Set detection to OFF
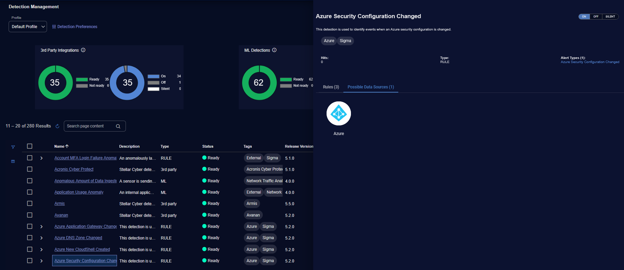The image size is (624, 270). tap(596, 16)
